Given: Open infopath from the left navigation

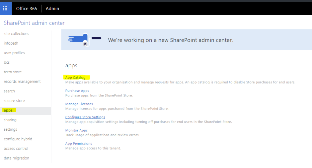Looking at the screenshot, I should tap(11, 43).
